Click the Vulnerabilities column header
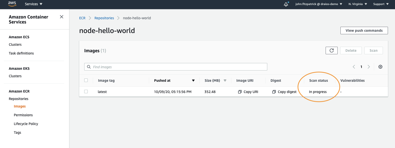 point(353,80)
